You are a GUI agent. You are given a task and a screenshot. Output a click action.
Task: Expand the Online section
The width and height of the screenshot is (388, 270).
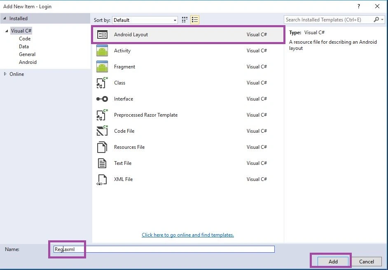5,74
